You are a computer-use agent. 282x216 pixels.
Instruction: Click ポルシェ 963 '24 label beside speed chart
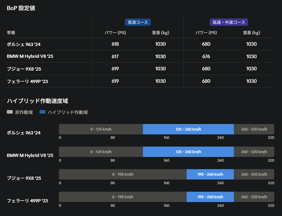pyautogui.click(x=23, y=133)
